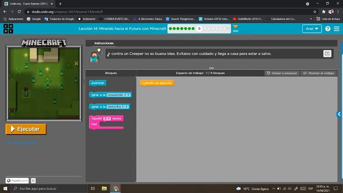The height and width of the screenshot is (193, 343).
Task: Open the A-Electronics Toluca bookmark
Action: pyautogui.click(x=148, y=19)
